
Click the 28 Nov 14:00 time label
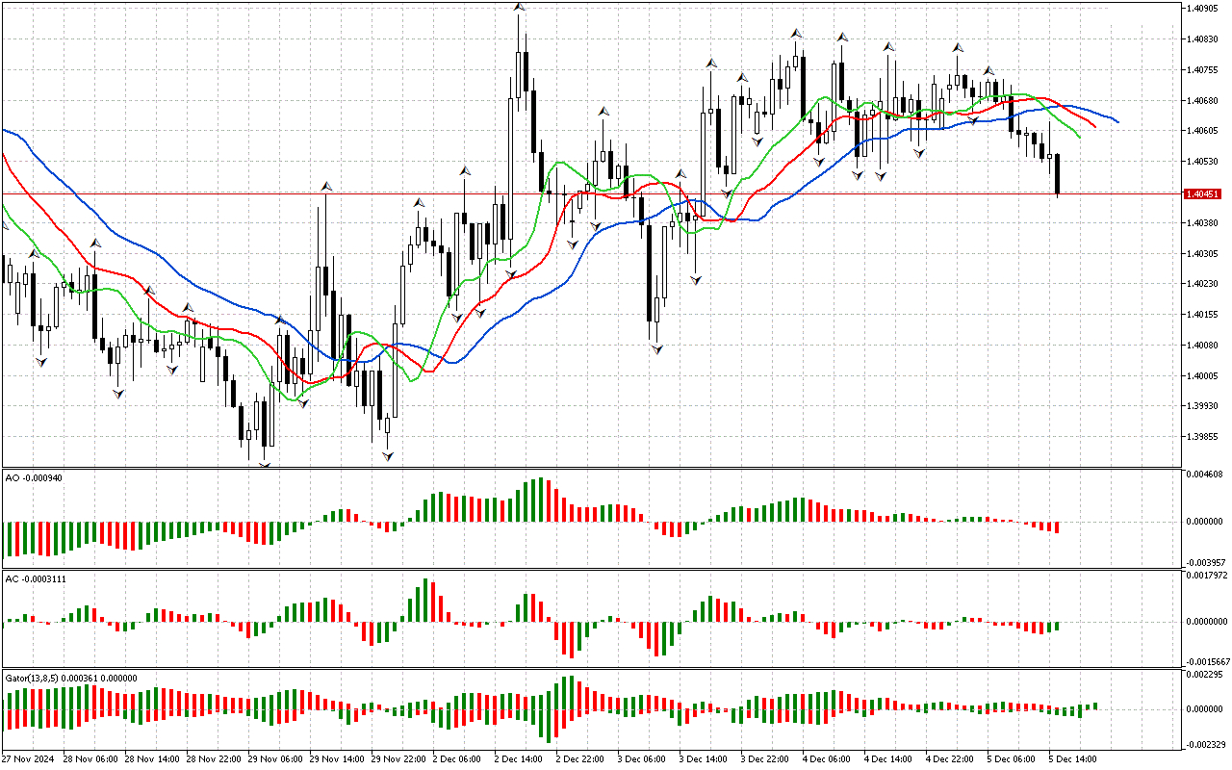[x=152, y=759]
